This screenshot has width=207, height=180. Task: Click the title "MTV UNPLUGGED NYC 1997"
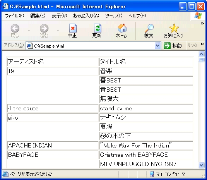[x=146, y=164]
